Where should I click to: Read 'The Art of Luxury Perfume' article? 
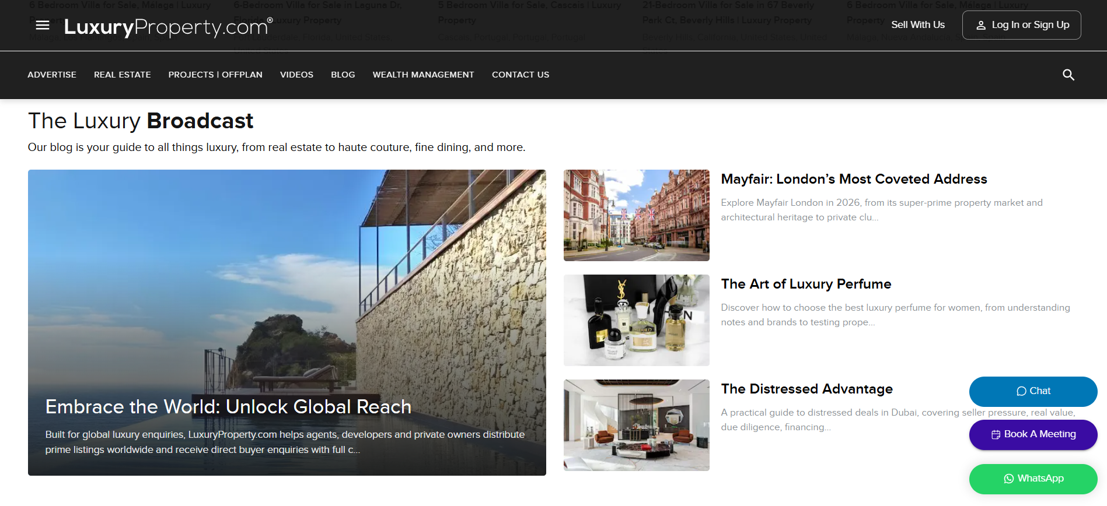806,284
